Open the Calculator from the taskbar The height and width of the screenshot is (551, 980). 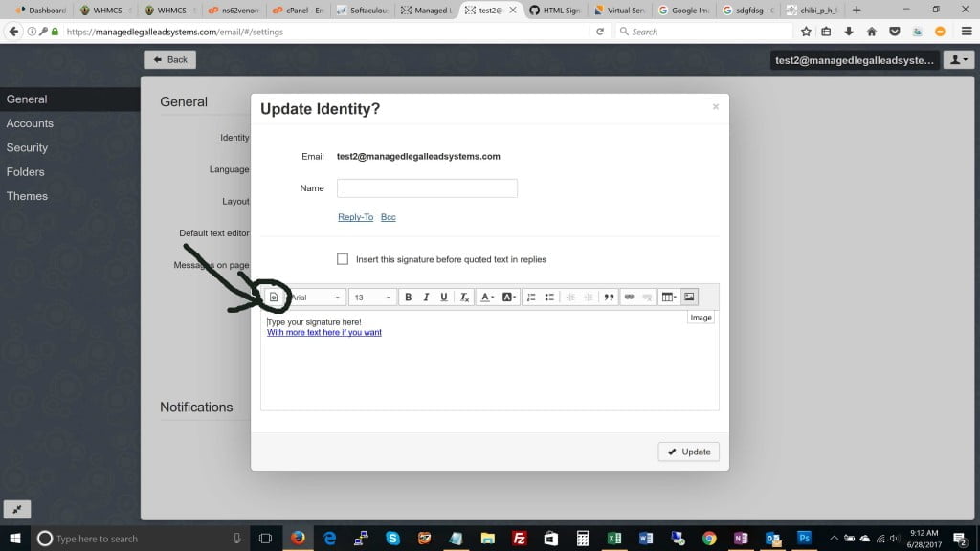pyautogui.click(x=582, y=538)
